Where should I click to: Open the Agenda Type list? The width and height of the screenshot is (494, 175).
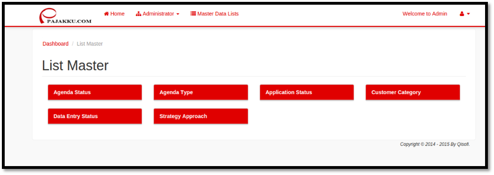[201, 92]
